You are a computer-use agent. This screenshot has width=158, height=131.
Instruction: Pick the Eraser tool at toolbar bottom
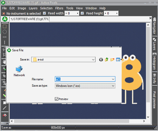coord(5,115)
